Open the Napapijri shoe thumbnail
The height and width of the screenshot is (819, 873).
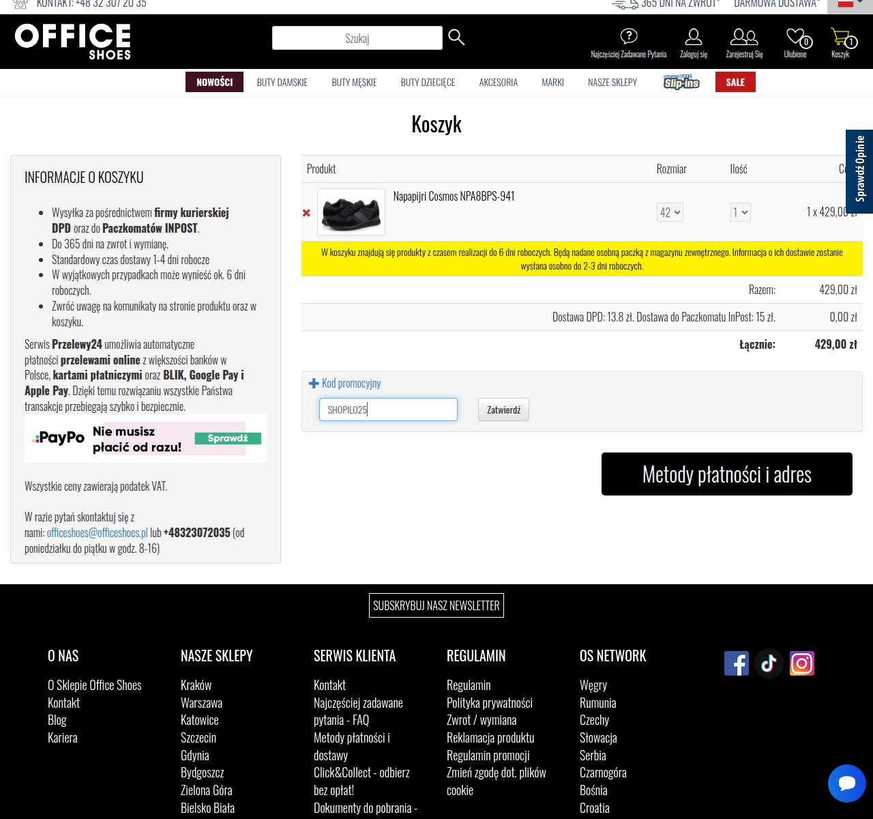click(351, 212)
